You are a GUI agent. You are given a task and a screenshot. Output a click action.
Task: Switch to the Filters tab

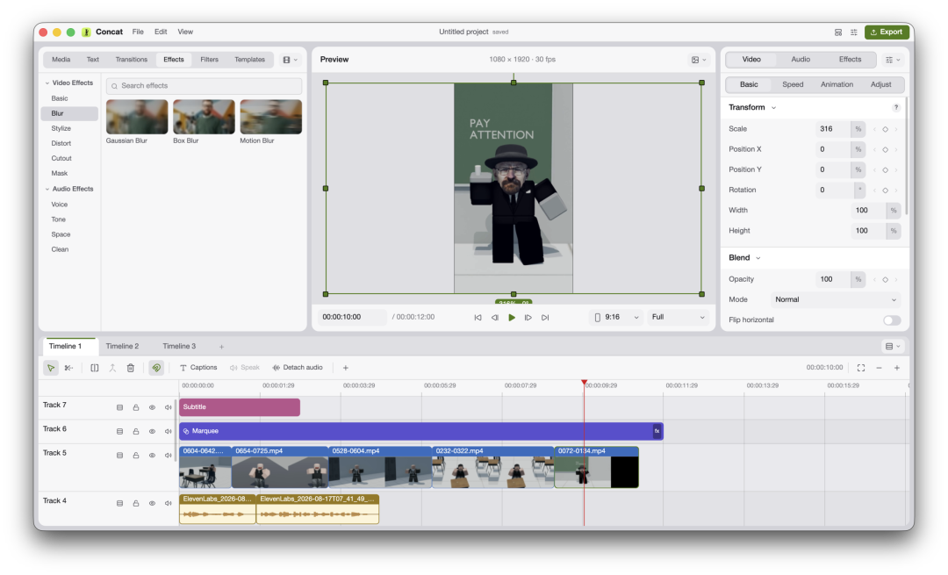pyautogui.click(x=209, y=60)
